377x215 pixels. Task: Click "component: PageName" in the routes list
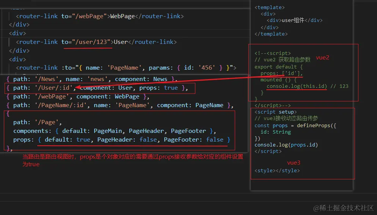(x=190, y=105)
